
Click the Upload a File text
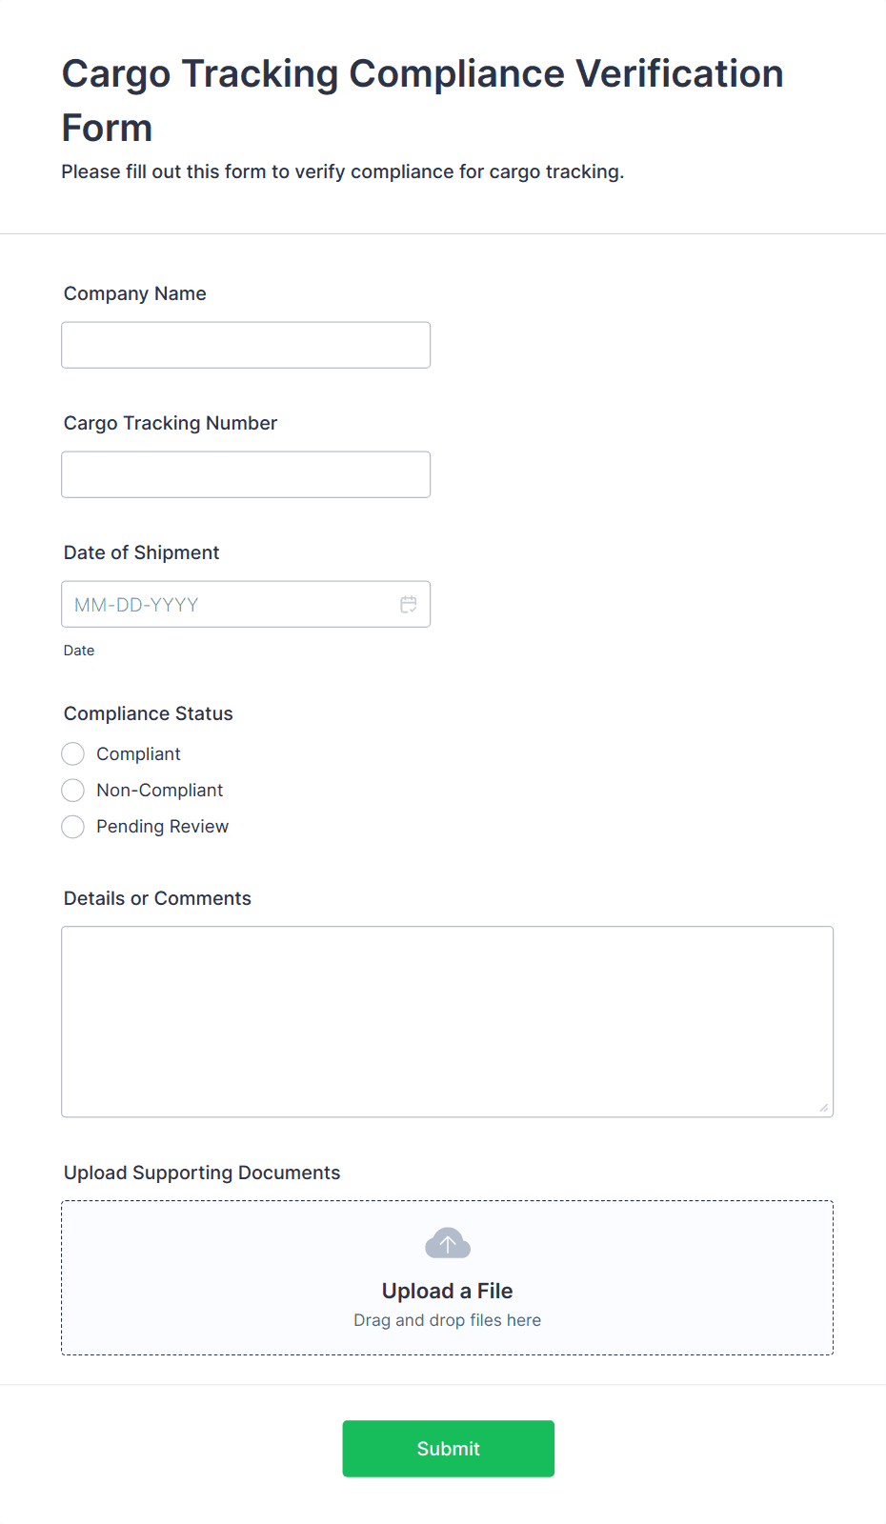tap(447, 1291)
